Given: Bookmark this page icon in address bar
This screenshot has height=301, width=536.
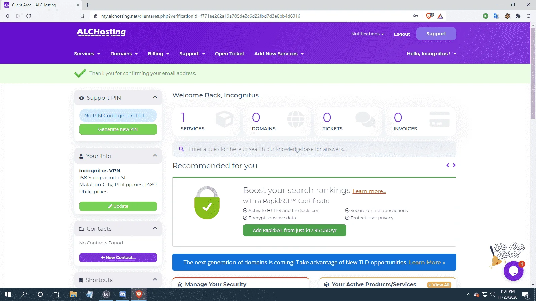Looking at the screenshot, I should (x=82, y=16).
